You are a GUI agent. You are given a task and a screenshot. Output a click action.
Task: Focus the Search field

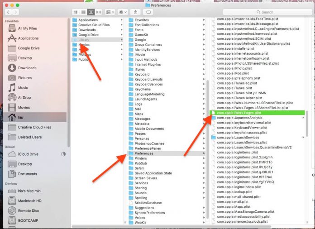tap(267, 12)
